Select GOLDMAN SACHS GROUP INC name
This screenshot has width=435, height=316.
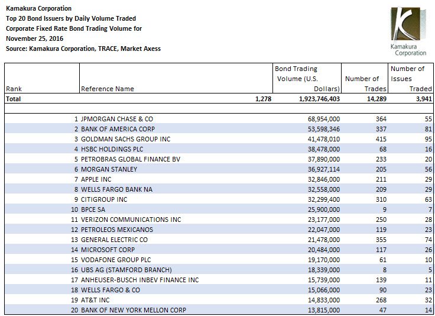tap(126, 139)
